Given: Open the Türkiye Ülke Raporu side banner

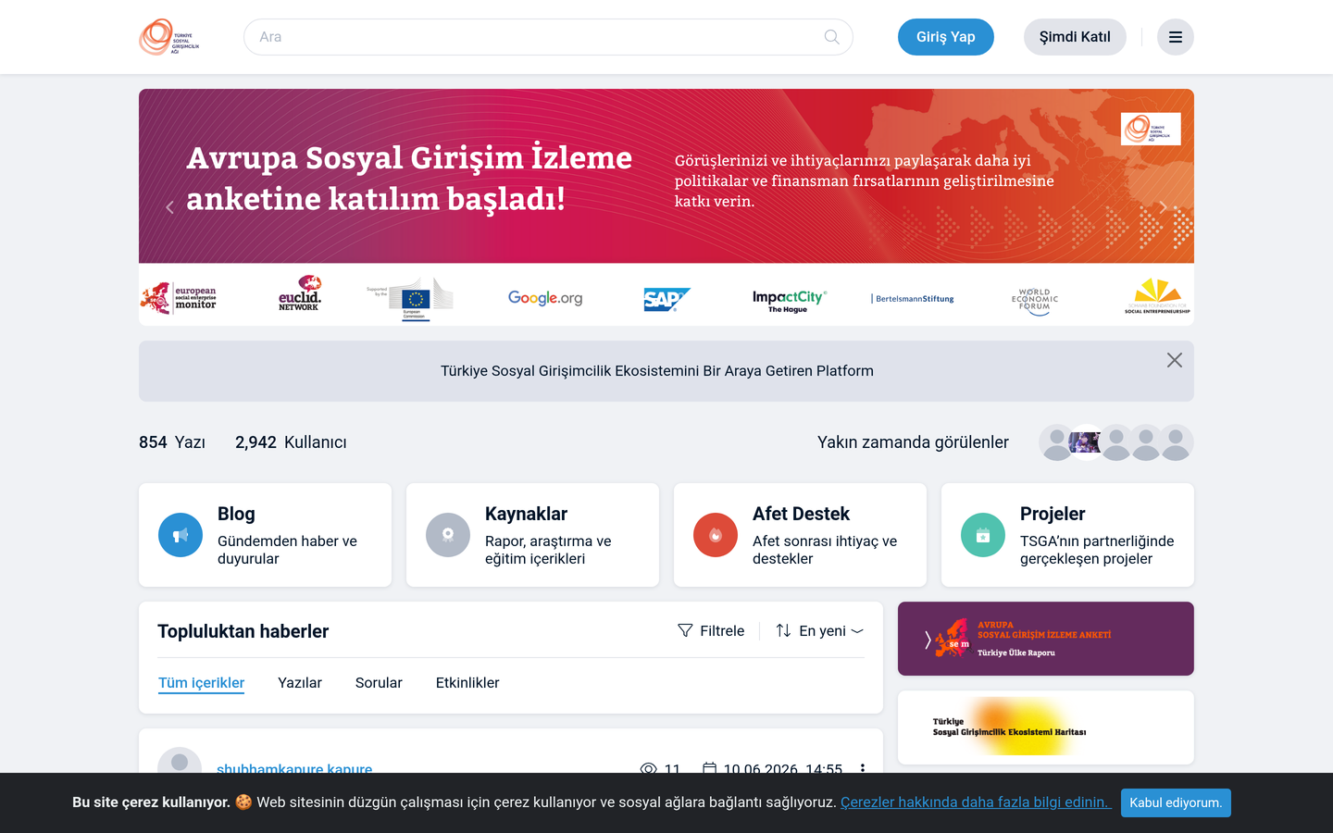Looking at the screenshot, I should [1046, 639].
